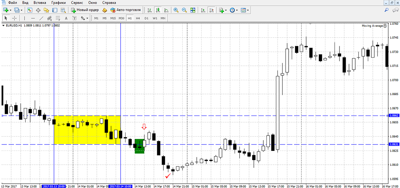The width and height of the screenshot is (400, 188).
Task: Select the M5 timeframe
Action: (x=104, y=18)
